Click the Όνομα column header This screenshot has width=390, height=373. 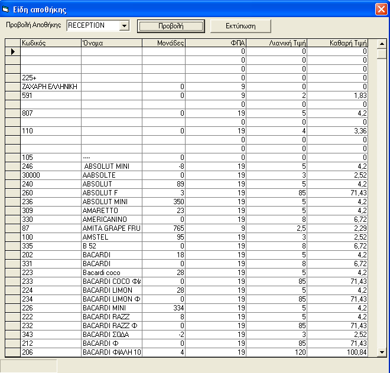(112, 43)
